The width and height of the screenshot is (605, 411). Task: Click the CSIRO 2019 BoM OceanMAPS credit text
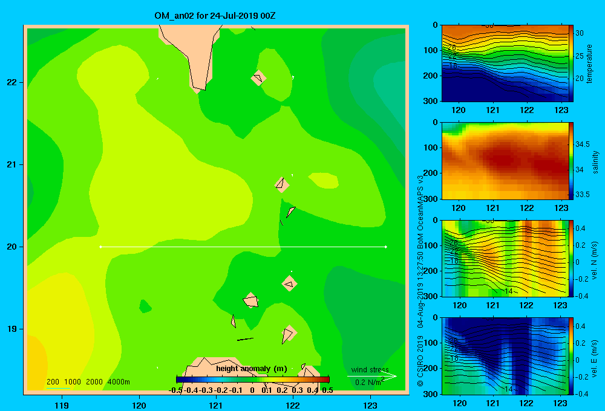click(x=420, y=280)
